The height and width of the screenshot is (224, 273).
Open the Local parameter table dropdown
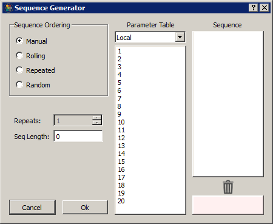[x=180, y=37]
